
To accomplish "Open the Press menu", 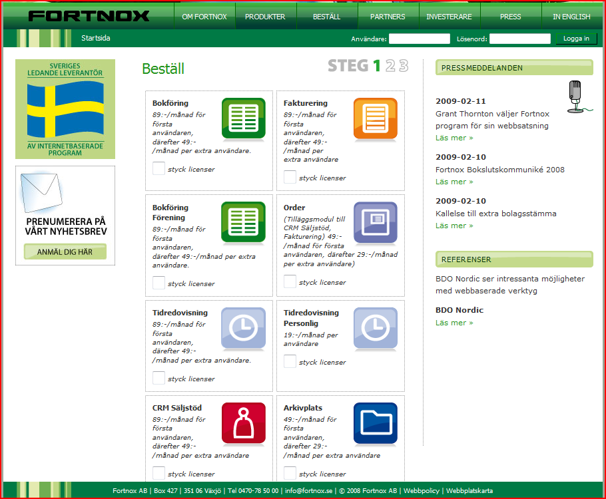I will point(511,17).
